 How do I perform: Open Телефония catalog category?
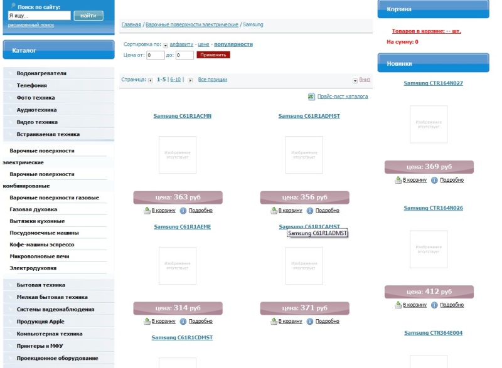point(58,85)
